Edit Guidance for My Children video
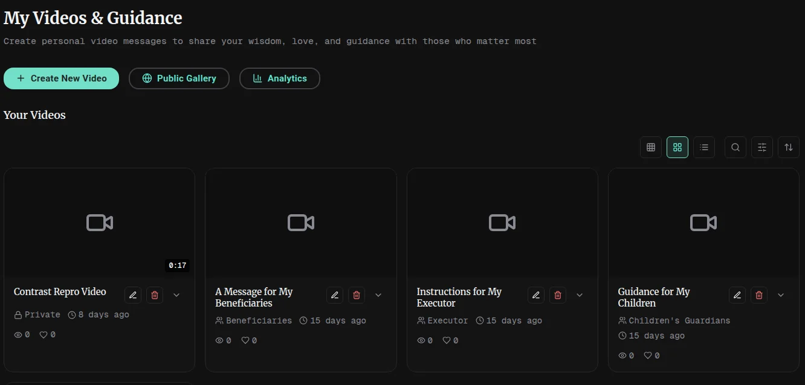This screenshot has width=805, height=385. (737, 295)
